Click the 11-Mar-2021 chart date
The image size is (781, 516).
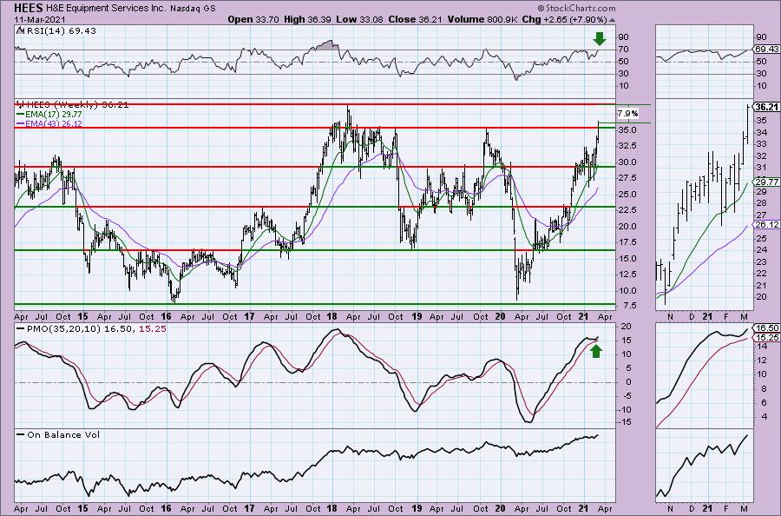point(38,19)
